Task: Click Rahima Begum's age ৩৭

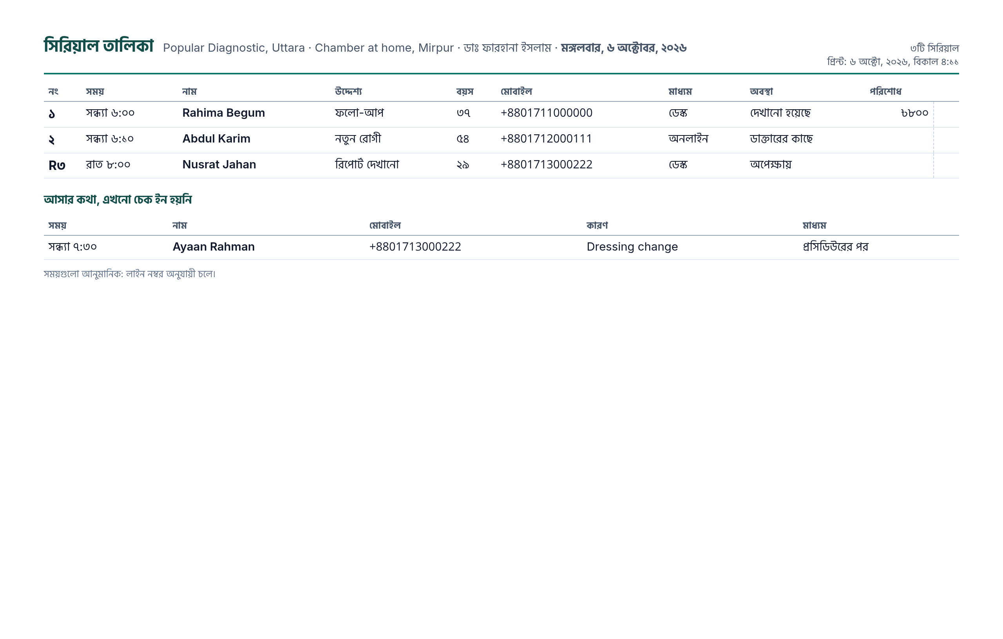Action: point(463,113)
